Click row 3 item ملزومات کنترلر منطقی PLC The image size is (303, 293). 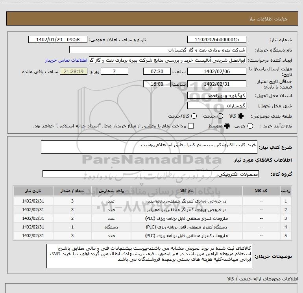[x=187, y=218]
